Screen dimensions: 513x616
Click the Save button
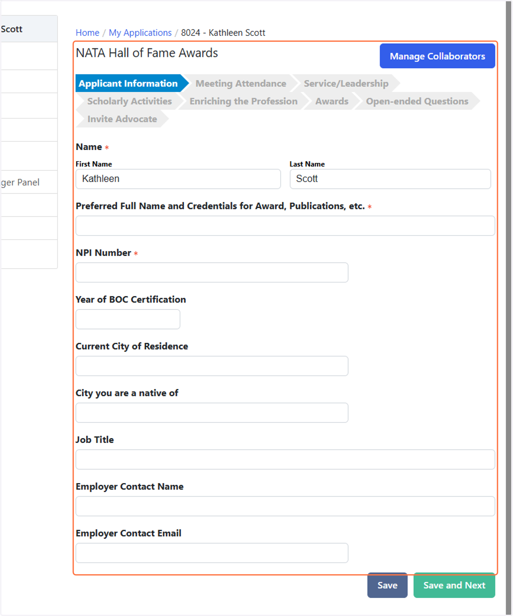click(x=387, y=585)
